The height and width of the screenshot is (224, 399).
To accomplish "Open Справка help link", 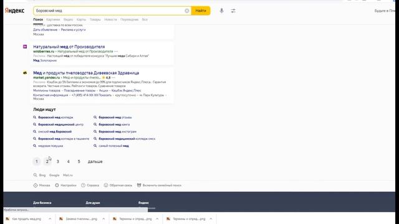I will [x=90, y=185].
